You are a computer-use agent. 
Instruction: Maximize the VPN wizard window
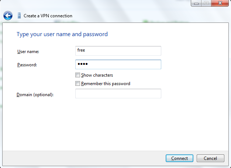[x=206, y=3]
